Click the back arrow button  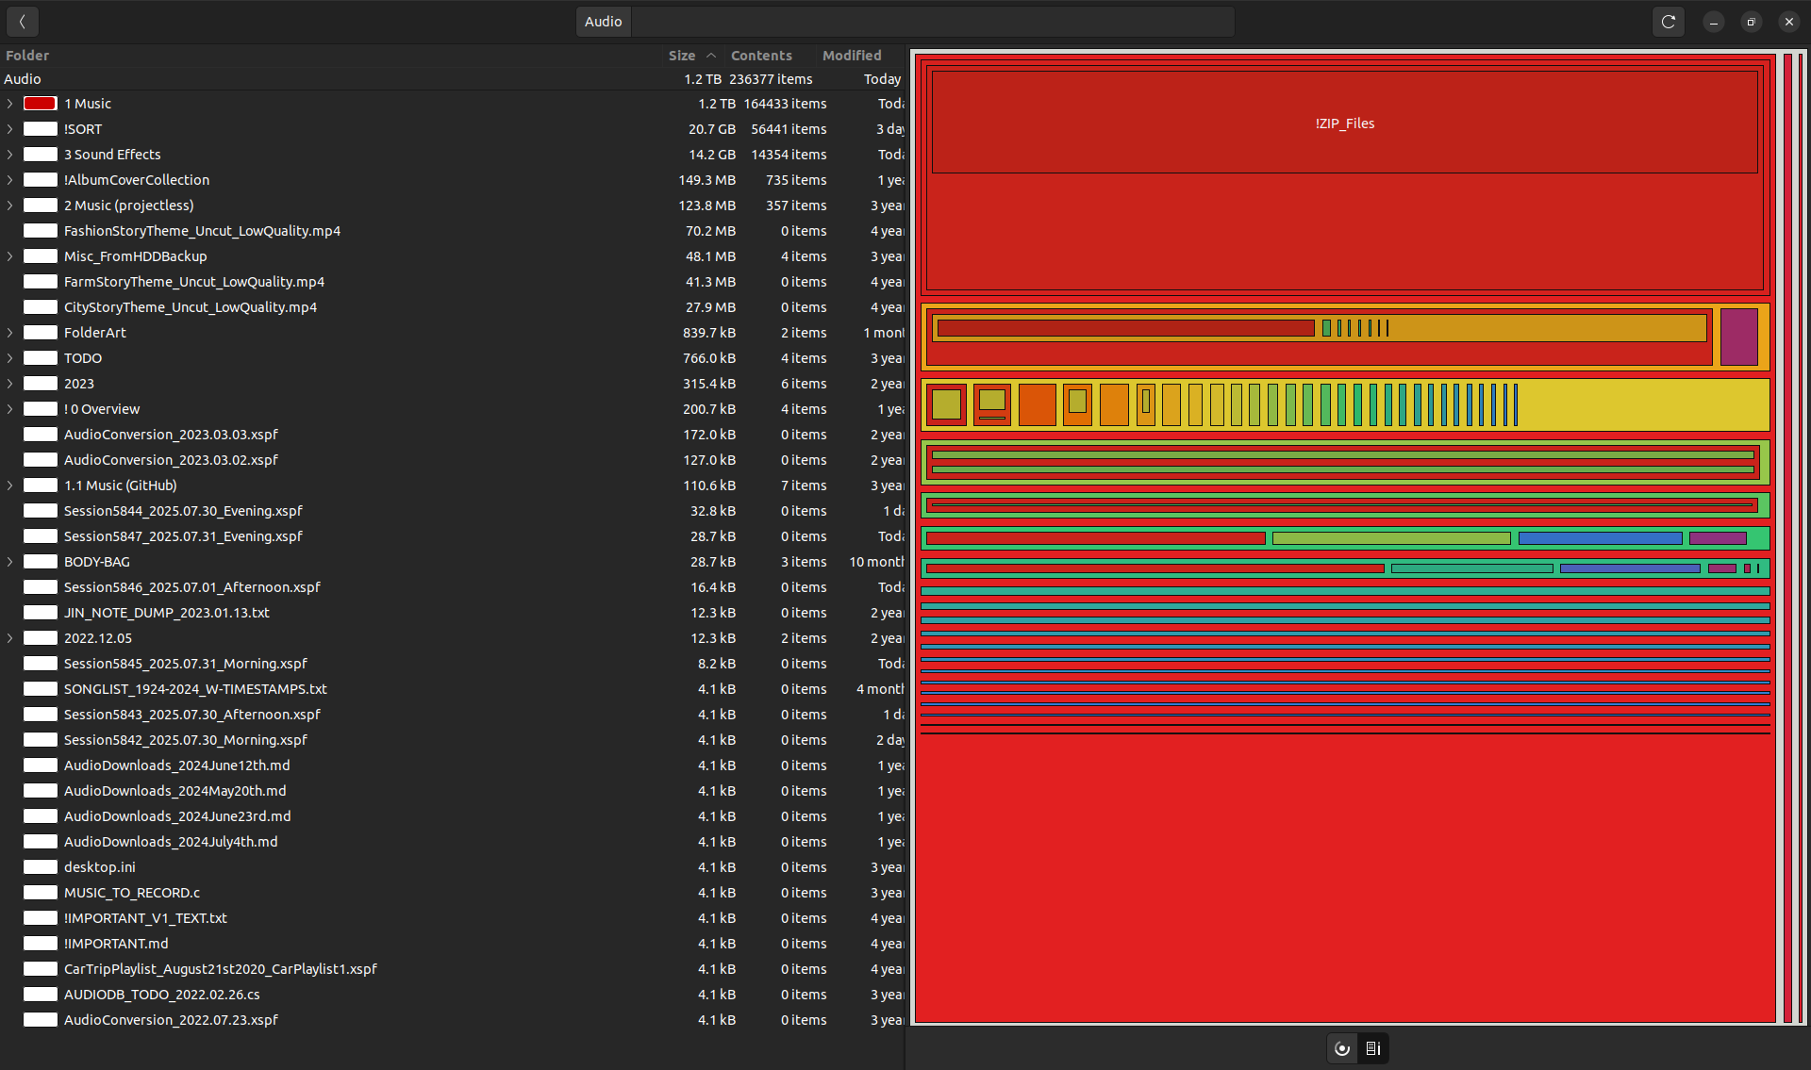tap(22, 22)
